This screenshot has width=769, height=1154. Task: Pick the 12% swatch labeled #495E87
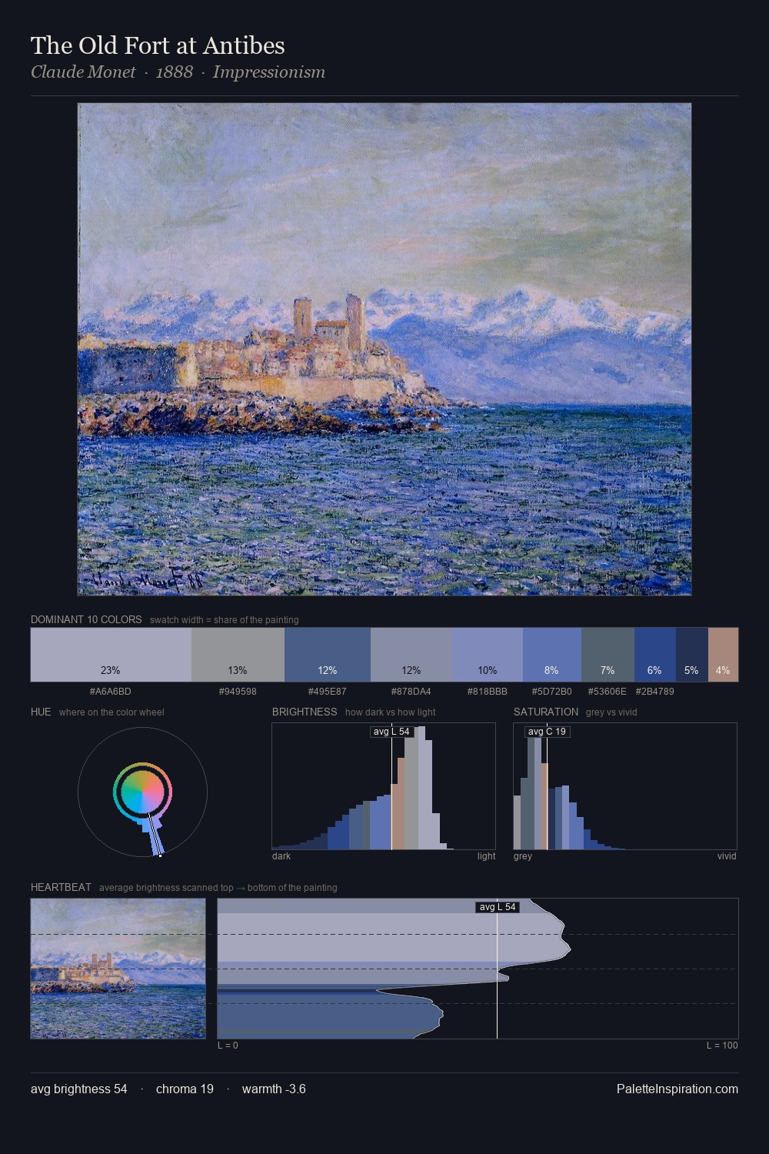point(328,655)
